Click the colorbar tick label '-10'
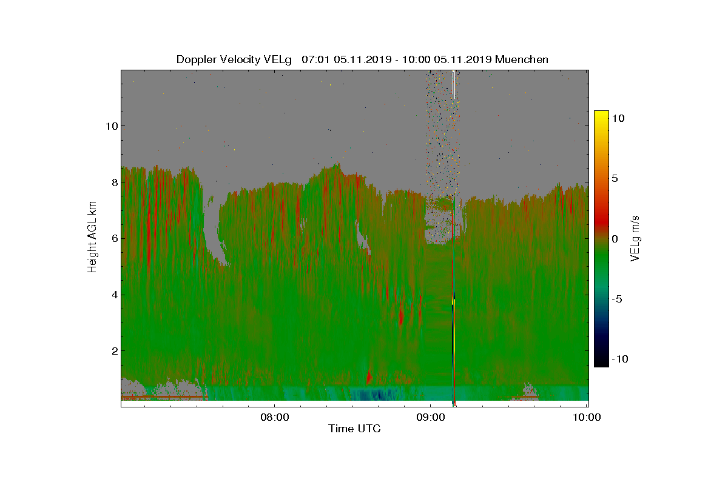The width and height of the screenshot is (728, 485). pyautogui.click(x=619, y=360)
